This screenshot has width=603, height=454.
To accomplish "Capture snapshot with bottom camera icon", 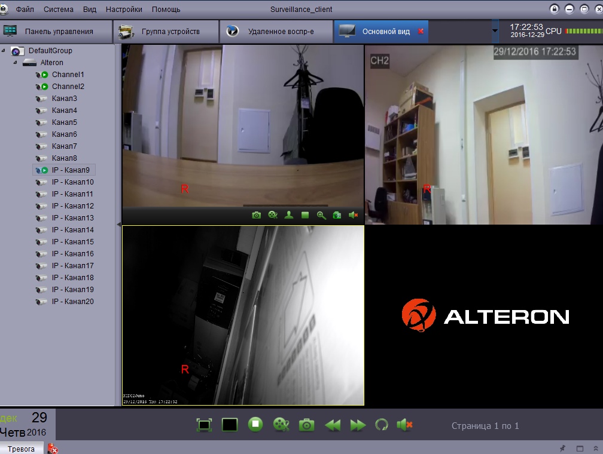I will click(x=306, y=425).
